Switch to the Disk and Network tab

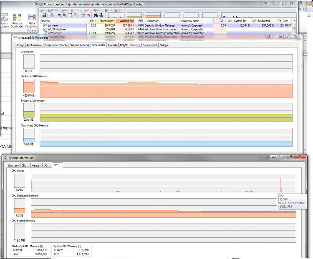[79, 45]
